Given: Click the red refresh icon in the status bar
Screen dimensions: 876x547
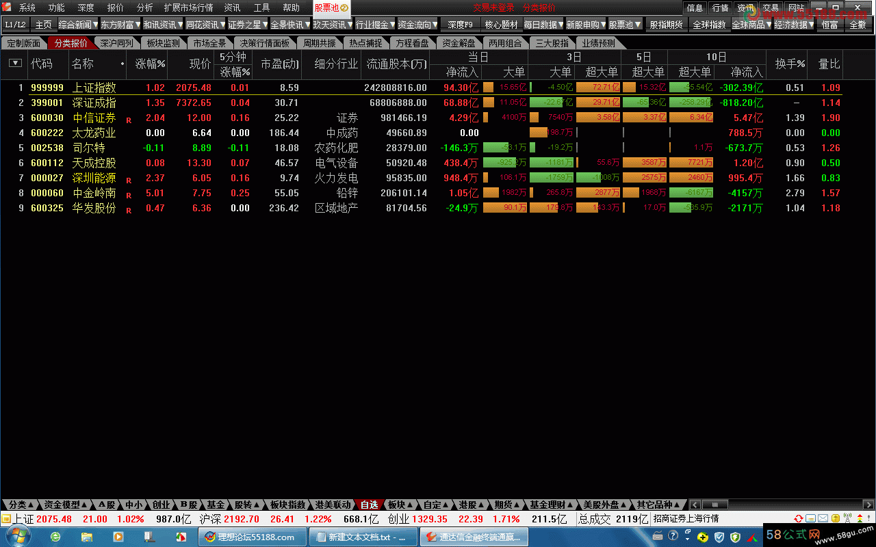Looking at the screenshot, I should tap(799, 519).
